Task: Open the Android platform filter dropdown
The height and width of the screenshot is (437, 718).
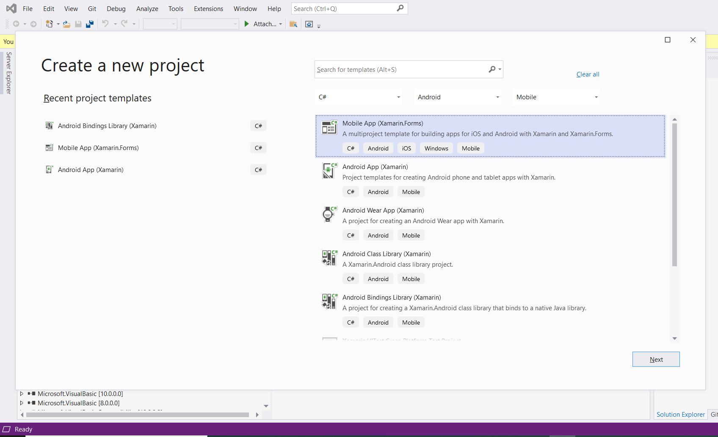Action: tap(458, 97)
